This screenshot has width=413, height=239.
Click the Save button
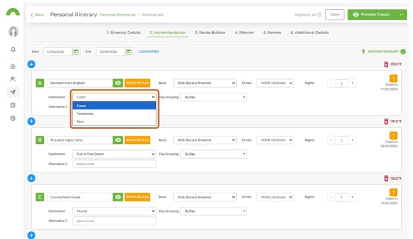(335, 15)
